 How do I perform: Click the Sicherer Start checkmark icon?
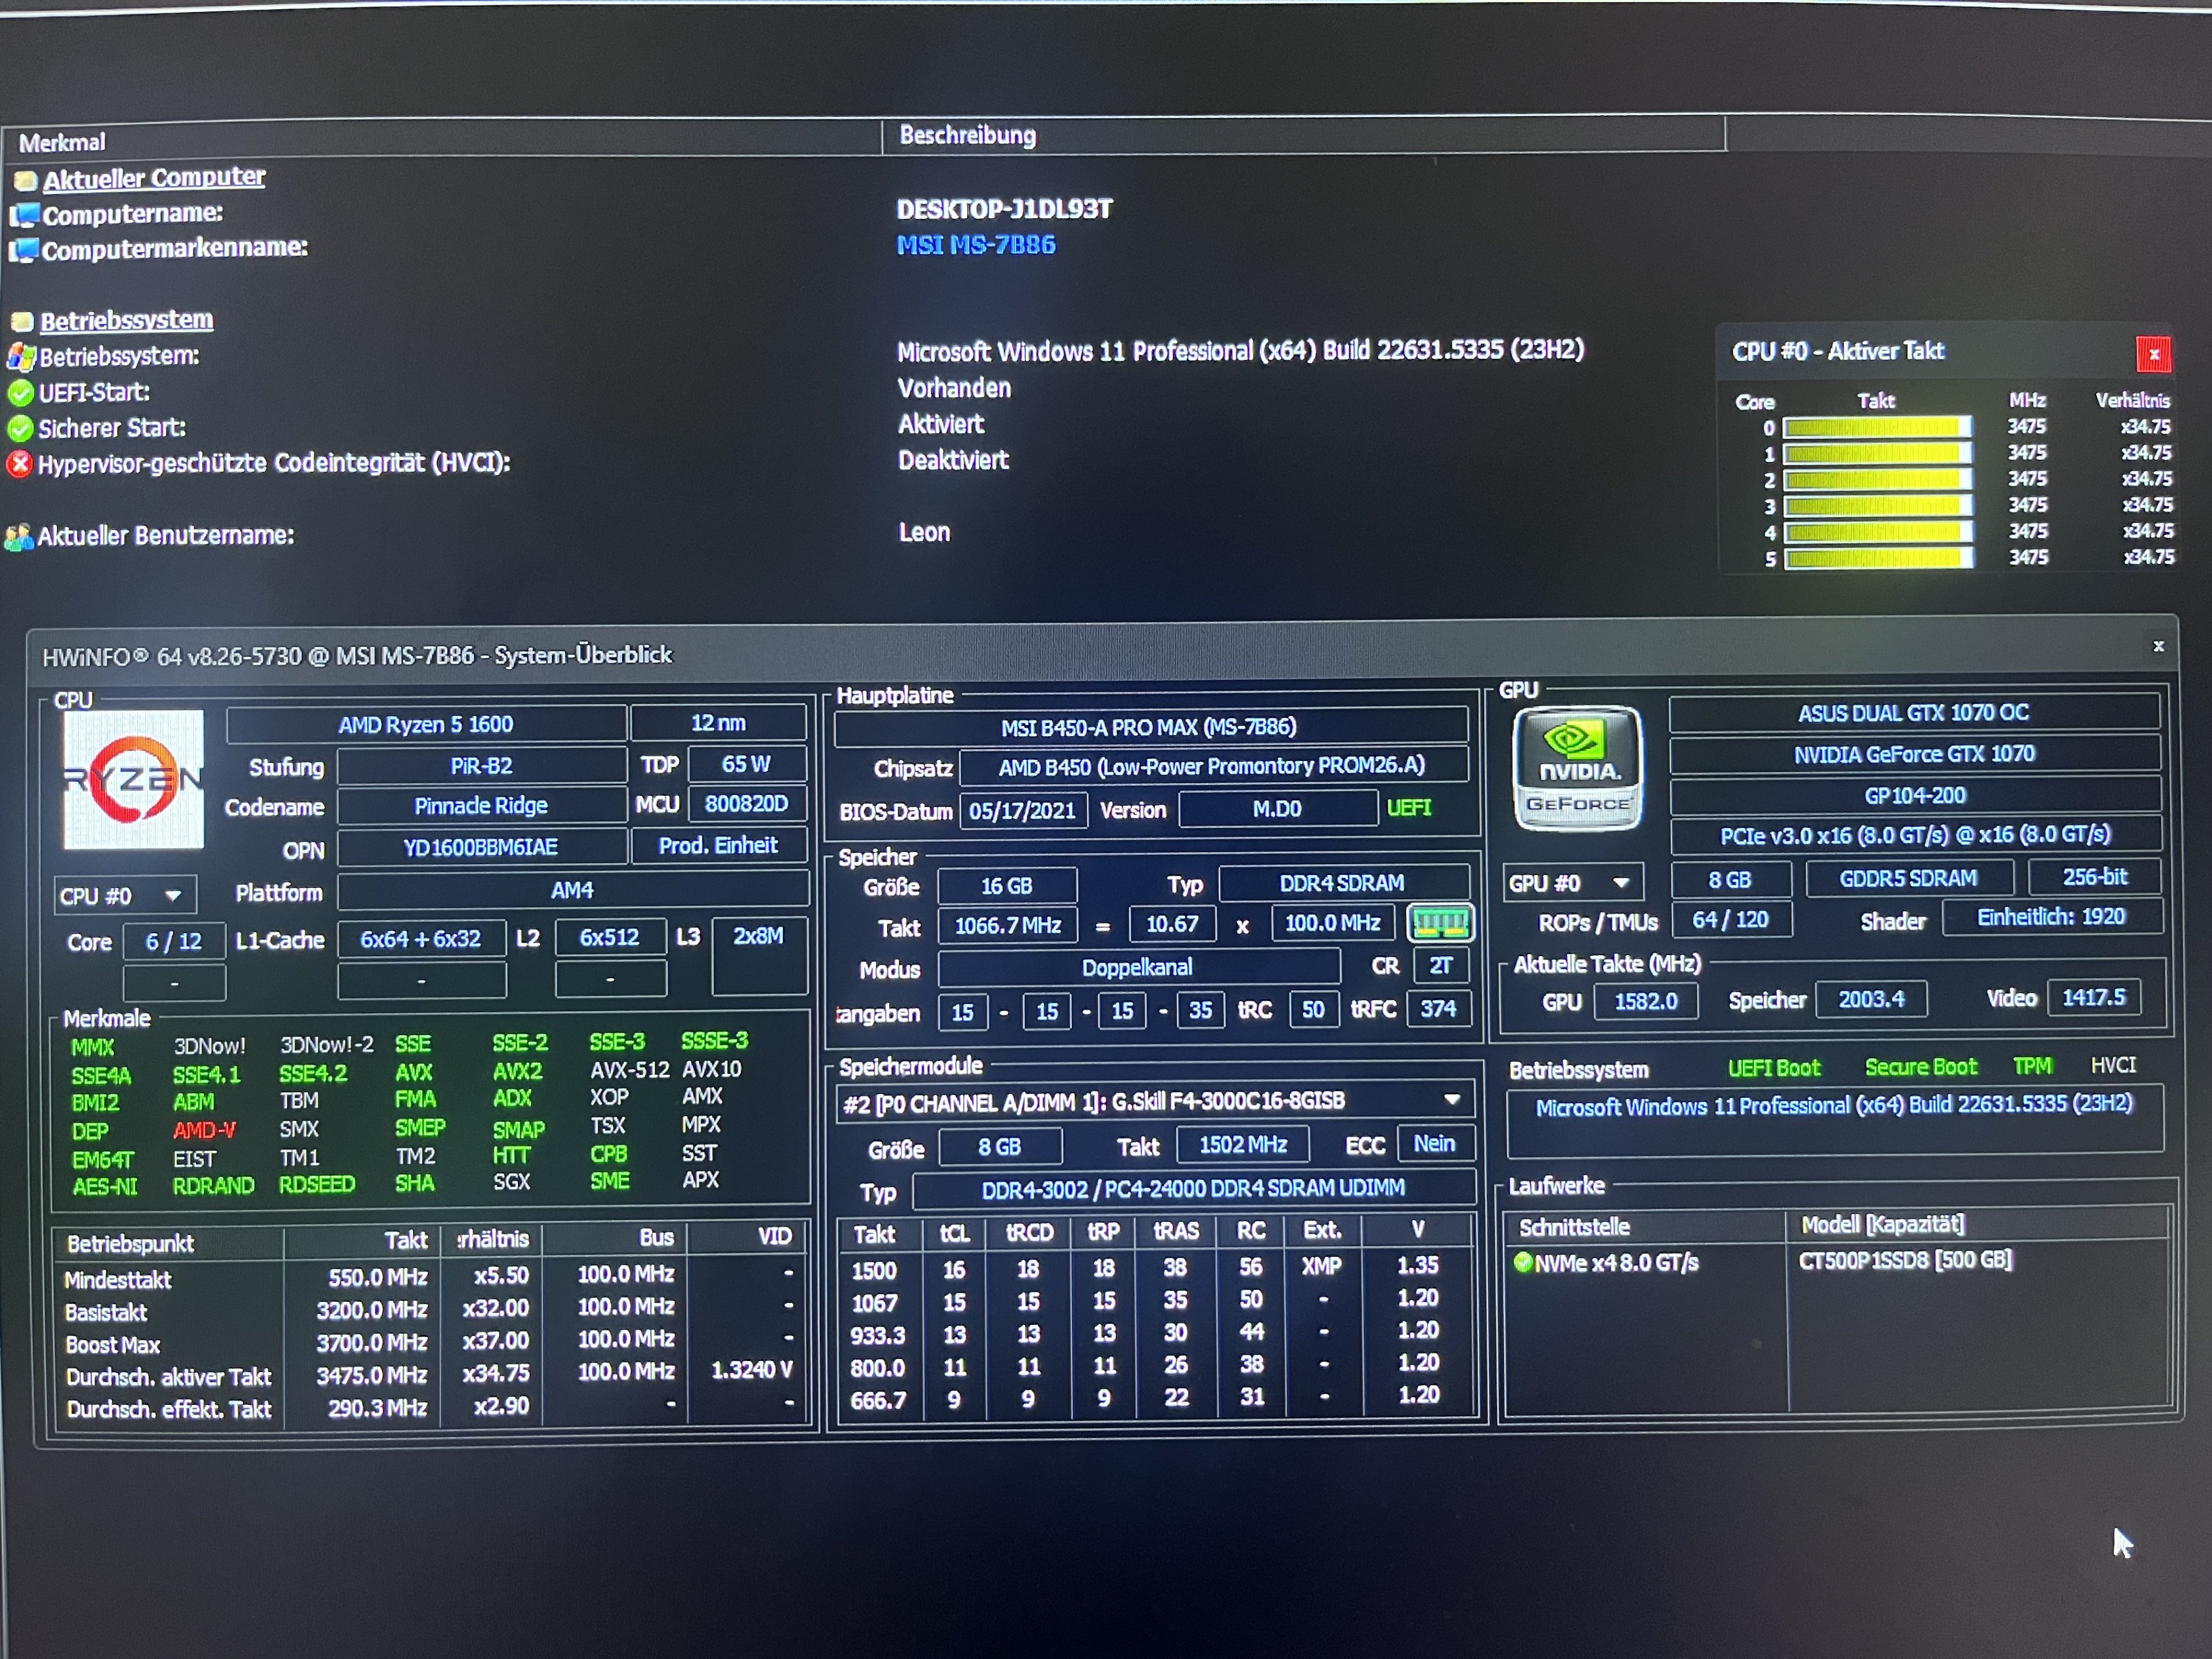20,429
